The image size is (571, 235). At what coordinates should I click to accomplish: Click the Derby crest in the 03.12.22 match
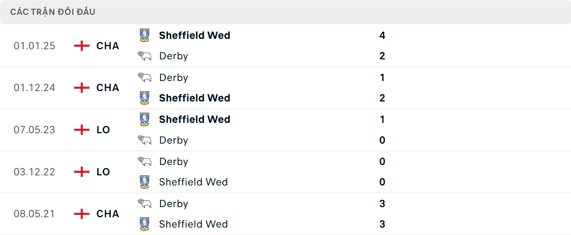click(145, 161)
